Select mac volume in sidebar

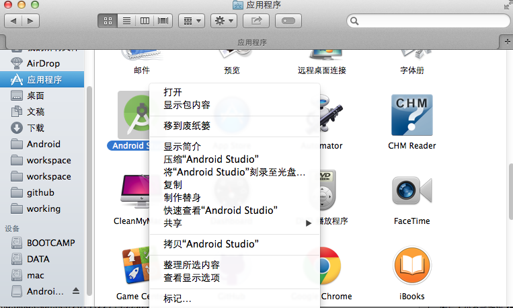point(42,275)
